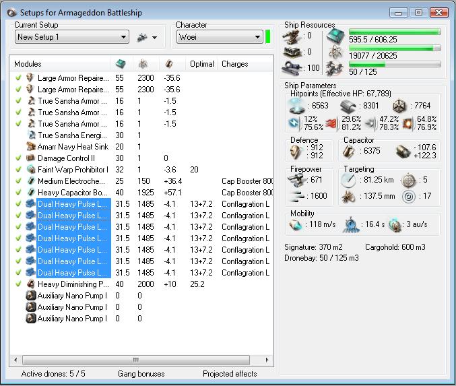Open the Active drones: 5 / 5 panel

tap(53, 374)
